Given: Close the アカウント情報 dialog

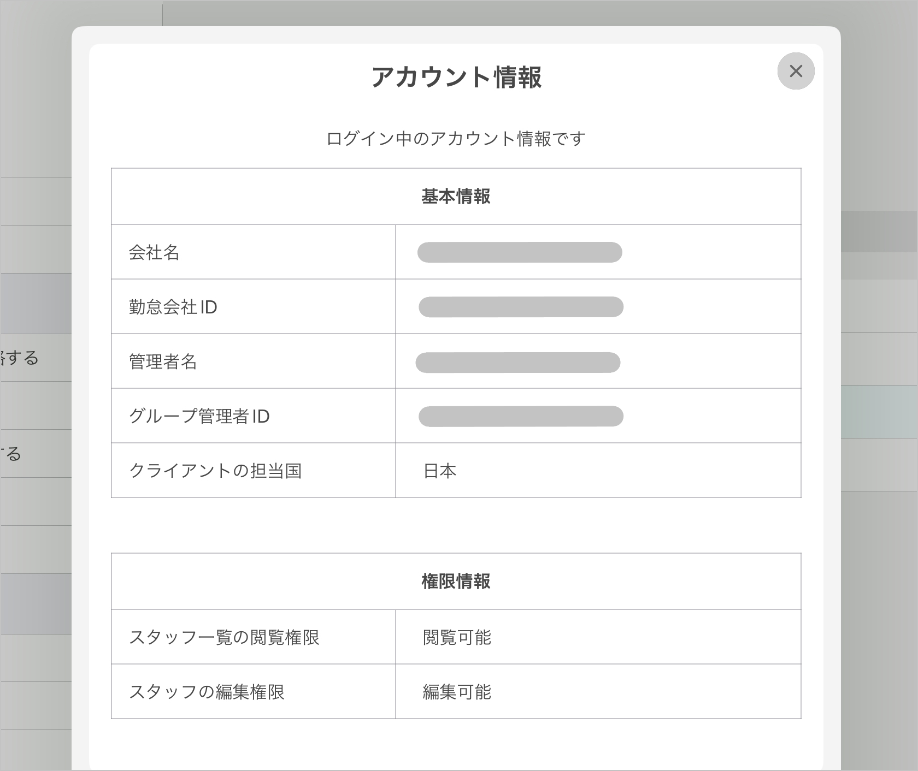Looking at the screenshot, I should click(796, 71).
